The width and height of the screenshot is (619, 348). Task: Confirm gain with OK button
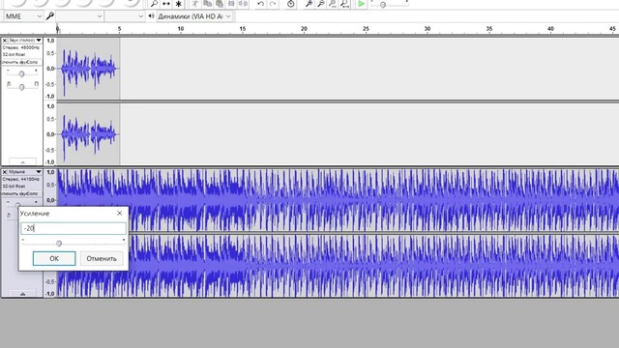tap(54, 258)
